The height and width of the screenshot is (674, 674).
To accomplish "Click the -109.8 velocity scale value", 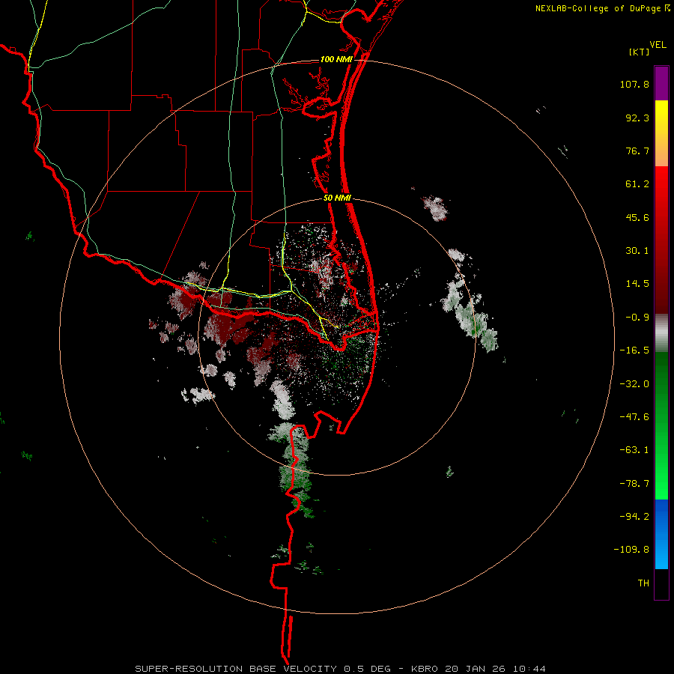I will (631, 550).
